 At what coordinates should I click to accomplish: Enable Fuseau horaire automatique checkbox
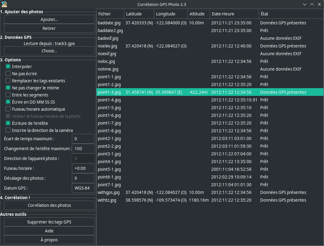coord(8,109)
